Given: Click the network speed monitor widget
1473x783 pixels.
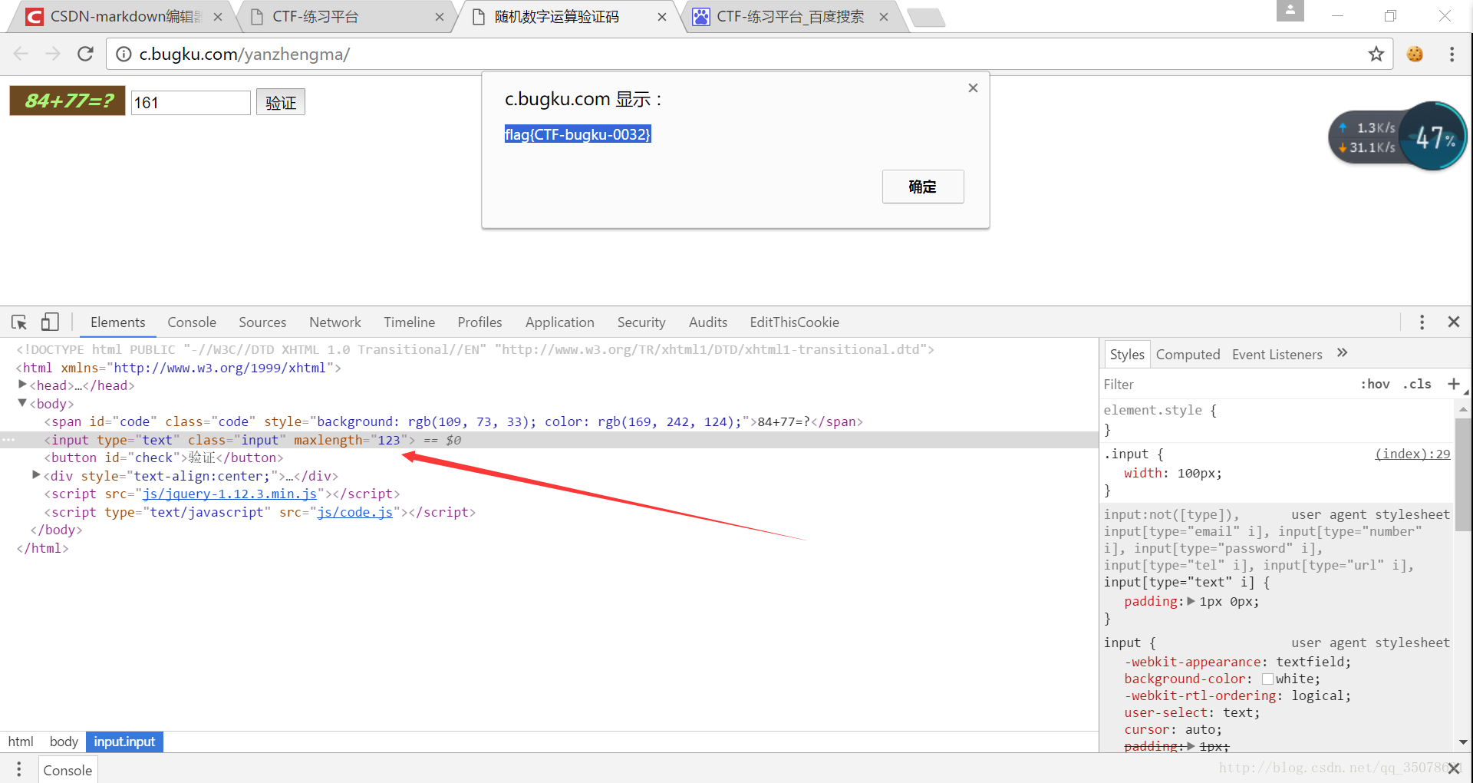Looking at the screenshot, I should [x=1397, y=137].
